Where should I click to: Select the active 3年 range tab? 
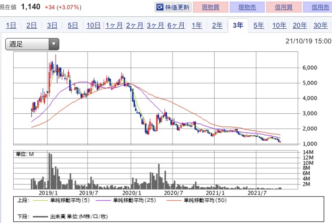[x=238, y=25]
